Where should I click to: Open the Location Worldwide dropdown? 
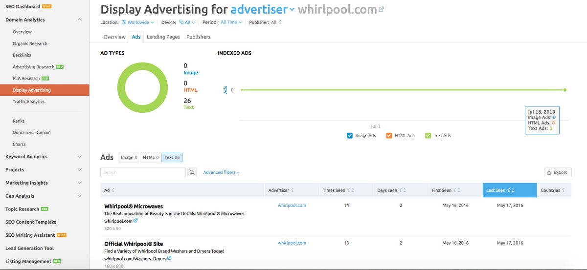click(x=138, y=22)
